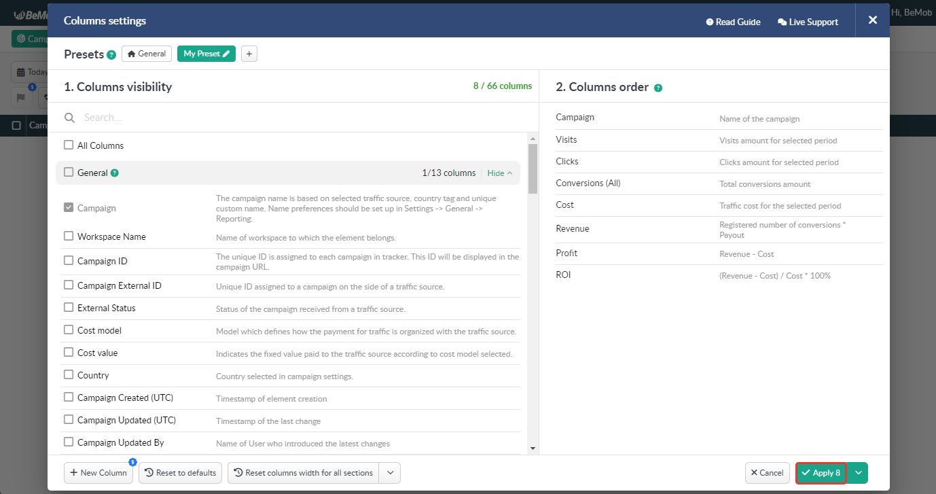936x494 pixels.
Task: Click the info icon beside General group
Action: 115,173
